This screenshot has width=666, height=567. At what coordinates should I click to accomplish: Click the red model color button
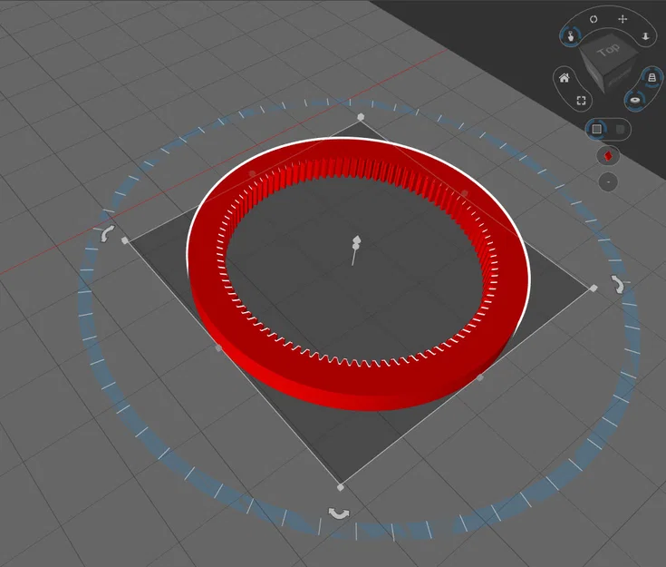click(608, 156)
